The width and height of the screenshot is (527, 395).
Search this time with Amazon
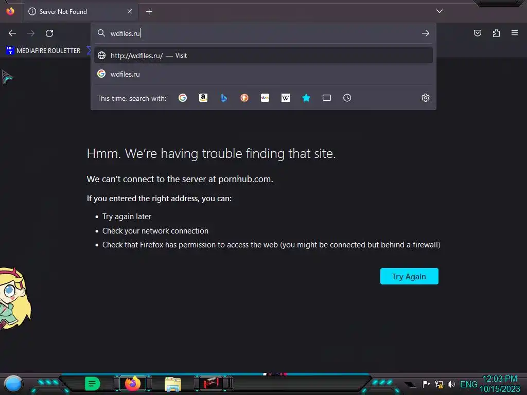203,98
